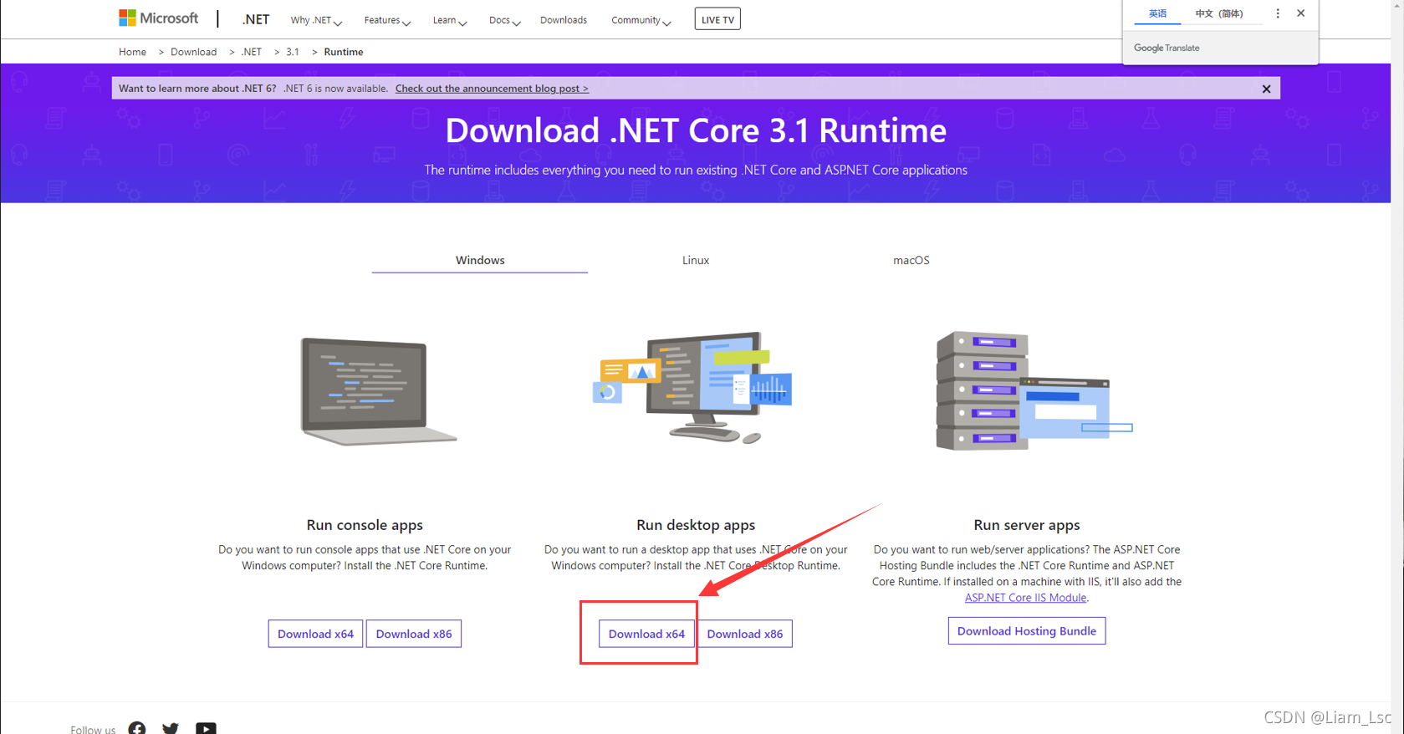
Task: Click the Runtime breadcrumb text
Action: click(344, 52)
